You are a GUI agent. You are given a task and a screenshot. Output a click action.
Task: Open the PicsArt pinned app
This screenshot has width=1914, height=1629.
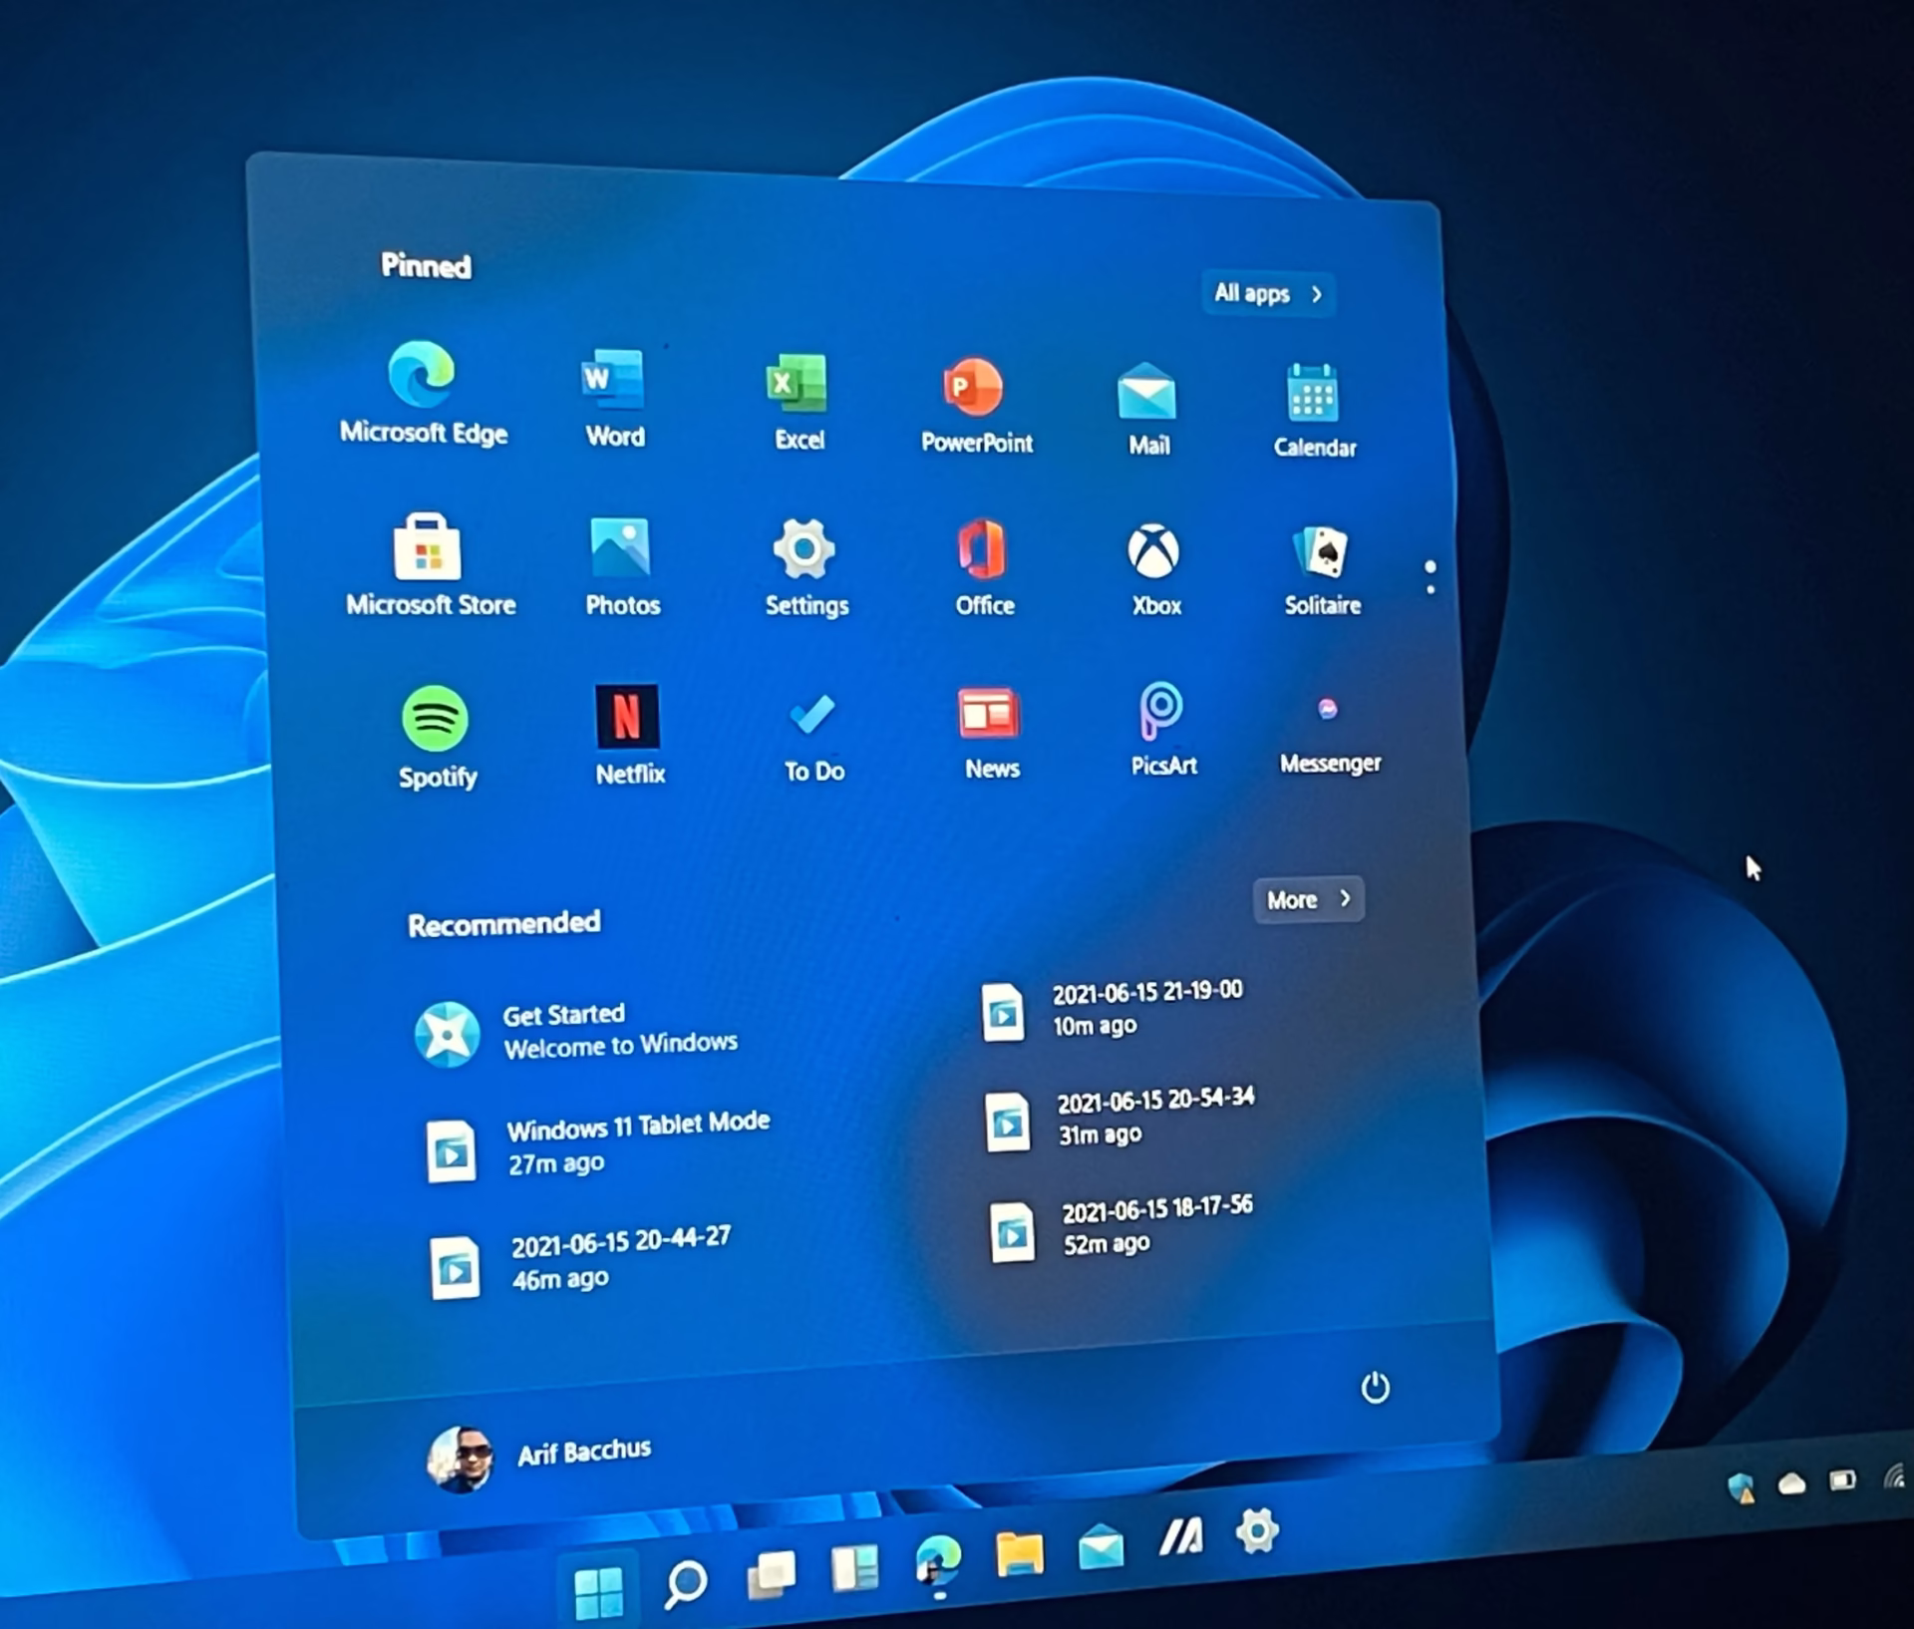tap(1160, 711)
